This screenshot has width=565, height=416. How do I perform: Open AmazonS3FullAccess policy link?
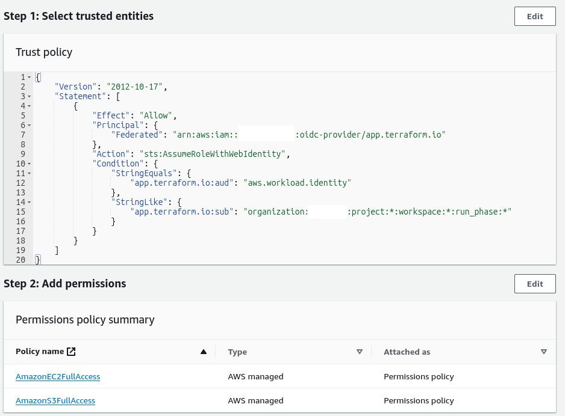click(x=55, y=400)
